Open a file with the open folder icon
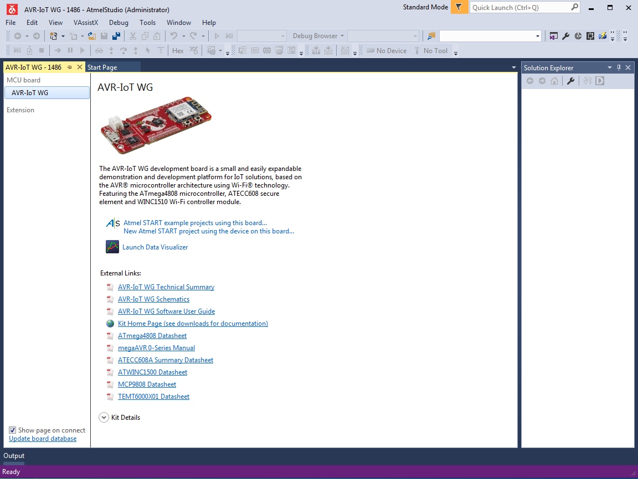 tap(91, 36)
